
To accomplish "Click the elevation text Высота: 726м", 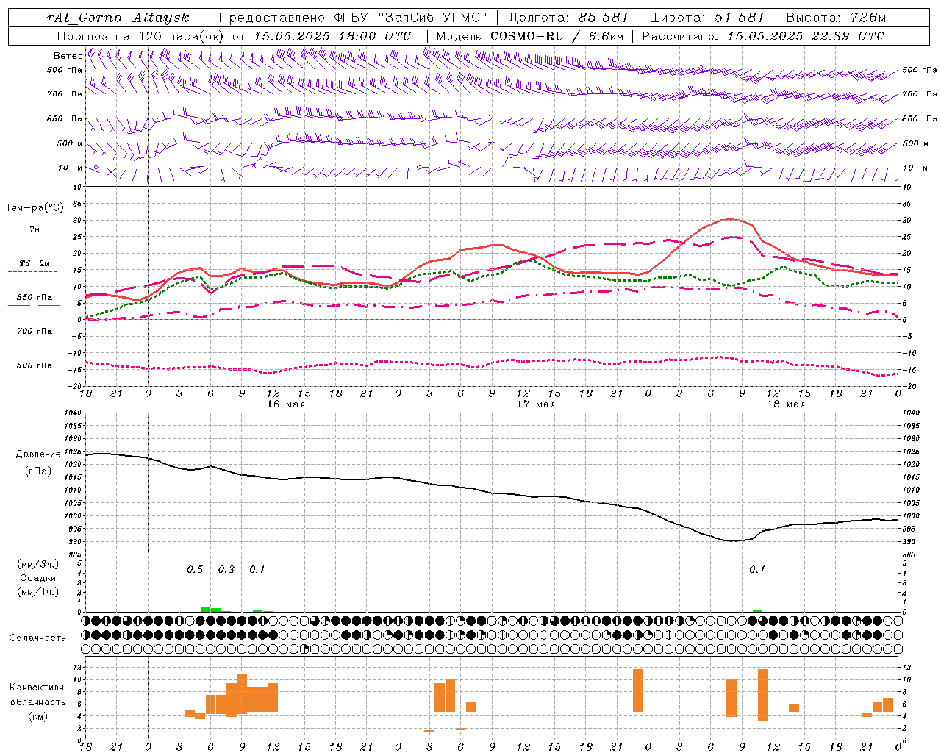I will (x=836, y=18).
